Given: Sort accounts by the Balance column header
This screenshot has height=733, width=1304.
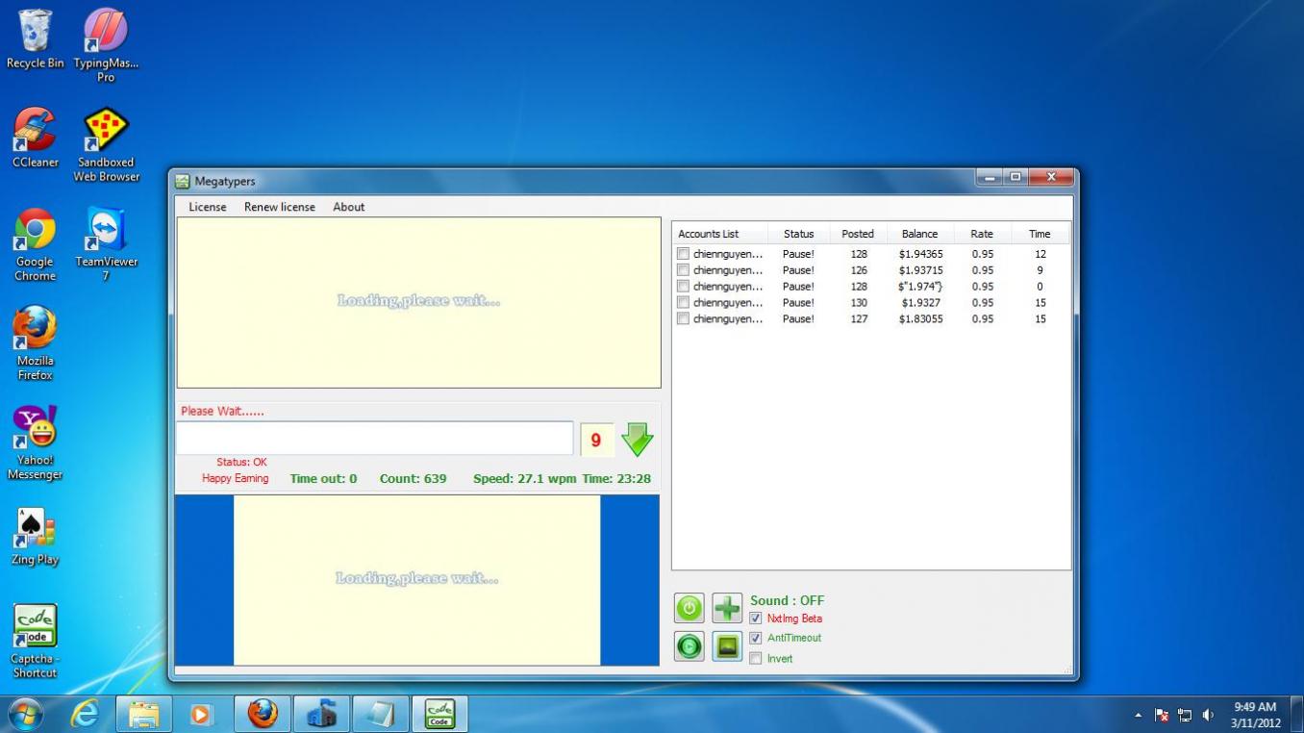Looking at the screenshot, I should [x=919, y=234].
